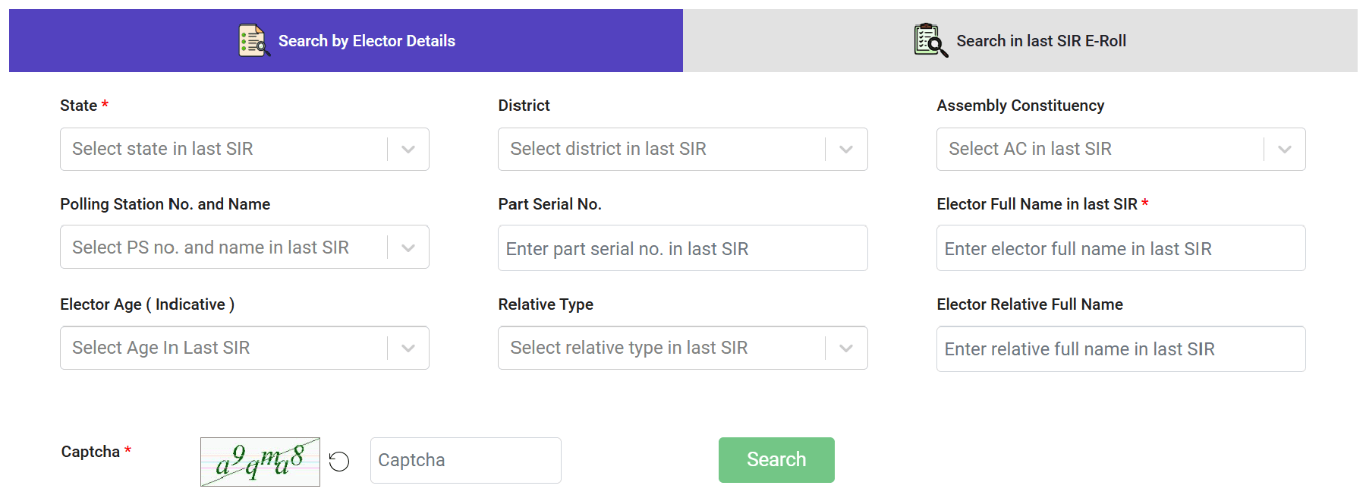Open the "Select state in last SIR" combo box
The image size is (1366, 495).
tap(220, 149)
